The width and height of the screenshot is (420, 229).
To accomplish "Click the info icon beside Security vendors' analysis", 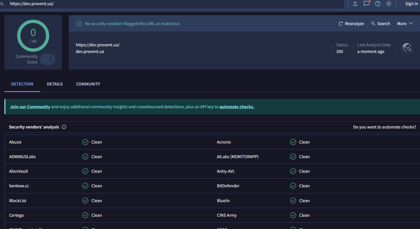I will 64,127.
